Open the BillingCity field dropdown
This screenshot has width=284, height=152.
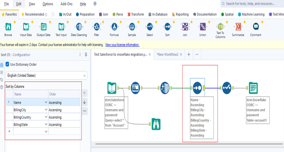click(46, 110)
